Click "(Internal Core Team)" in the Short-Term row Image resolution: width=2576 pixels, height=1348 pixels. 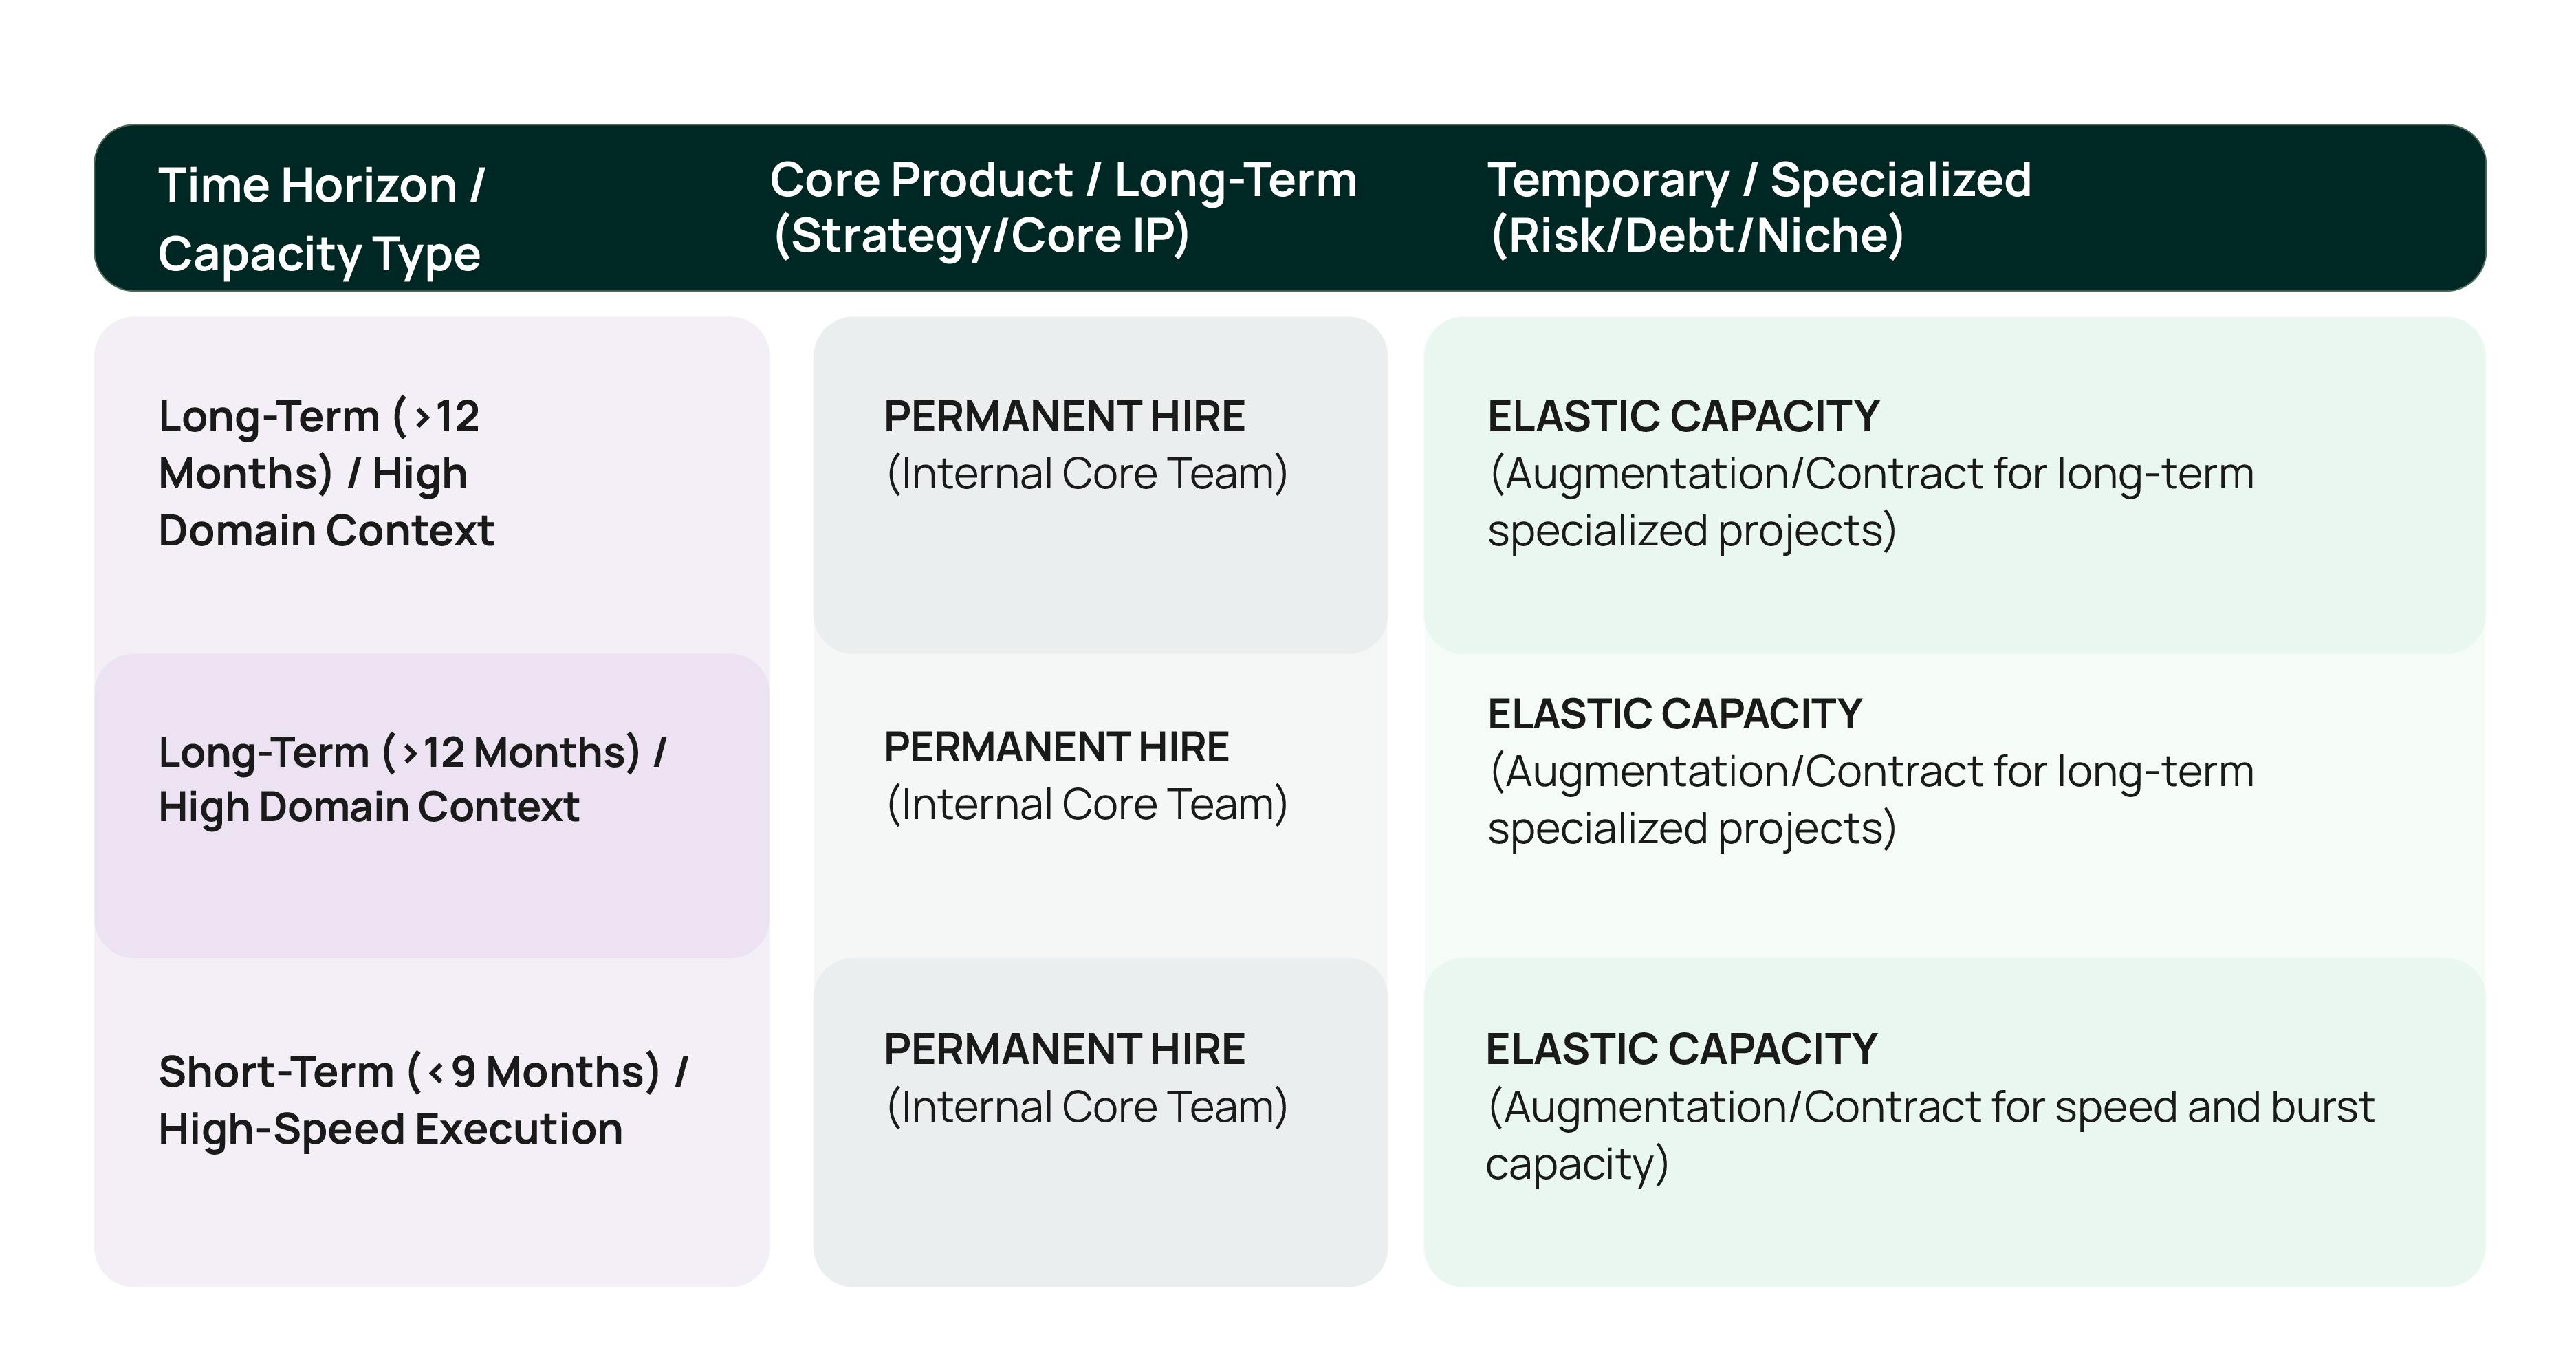[1087, 1107]
